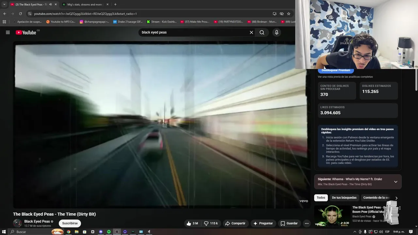Viewport: 418px width, 235px height.
Task: View site information icon in address bar
Action: coord(30,14)
